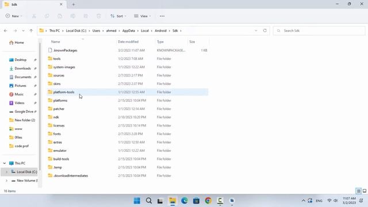This screenshot has height=207, width=368.
Task: Click the Rename icon in toolbar
Action: coord(73,16)
